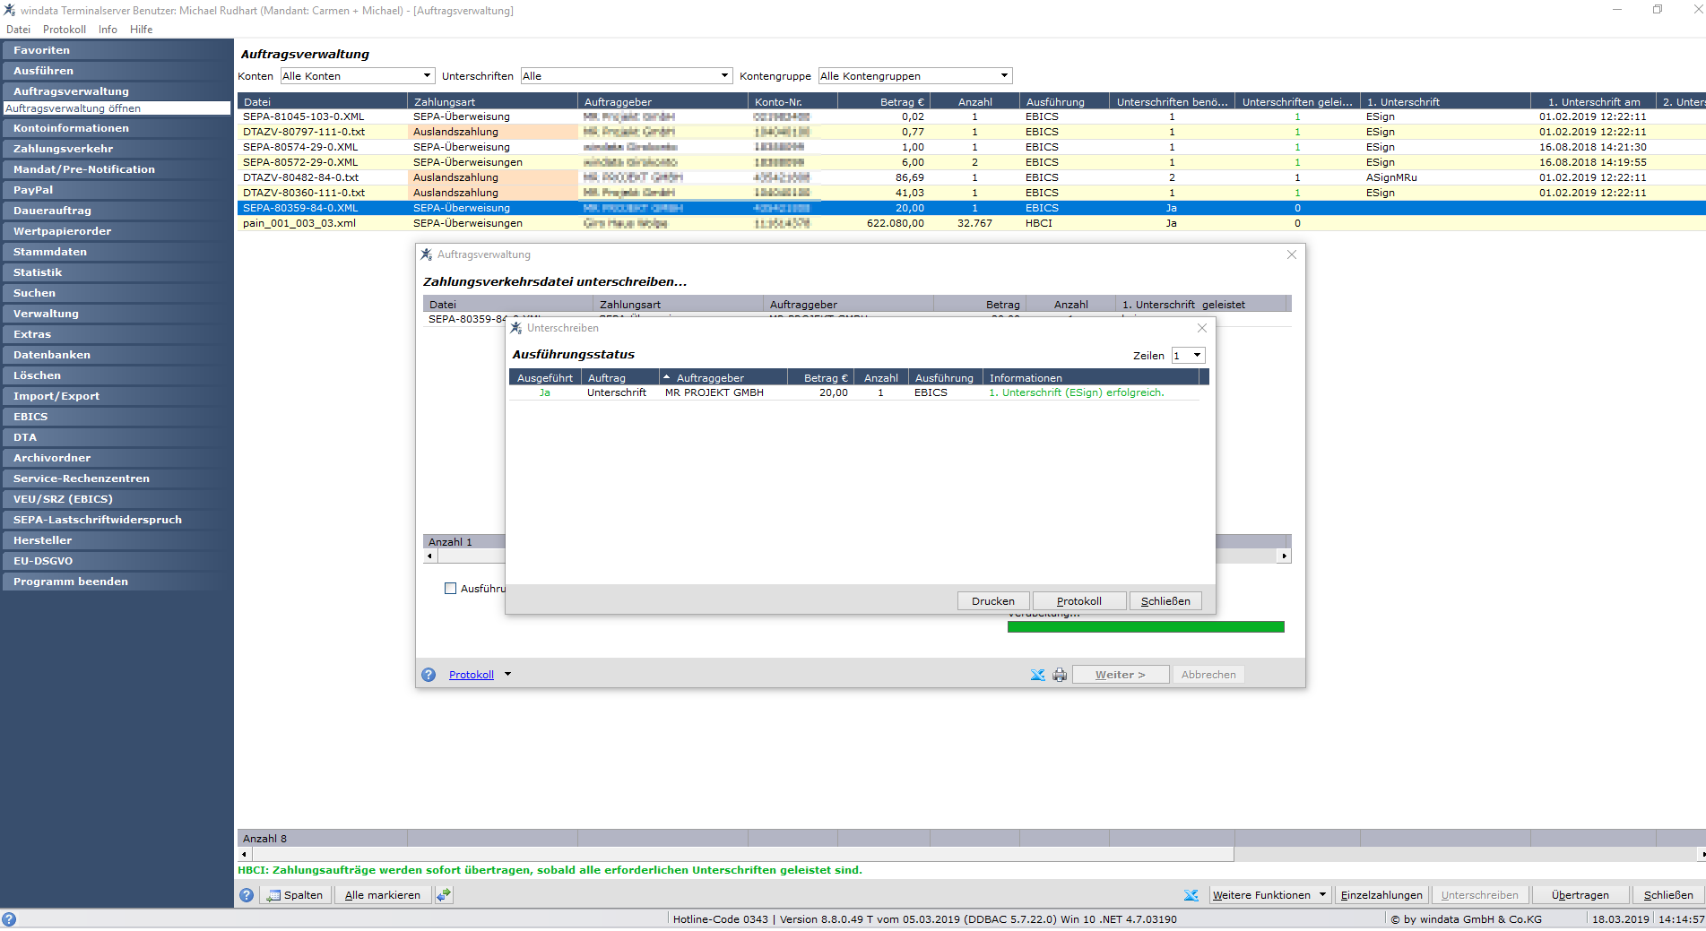Click help icon in the status bar

[9, 918]
